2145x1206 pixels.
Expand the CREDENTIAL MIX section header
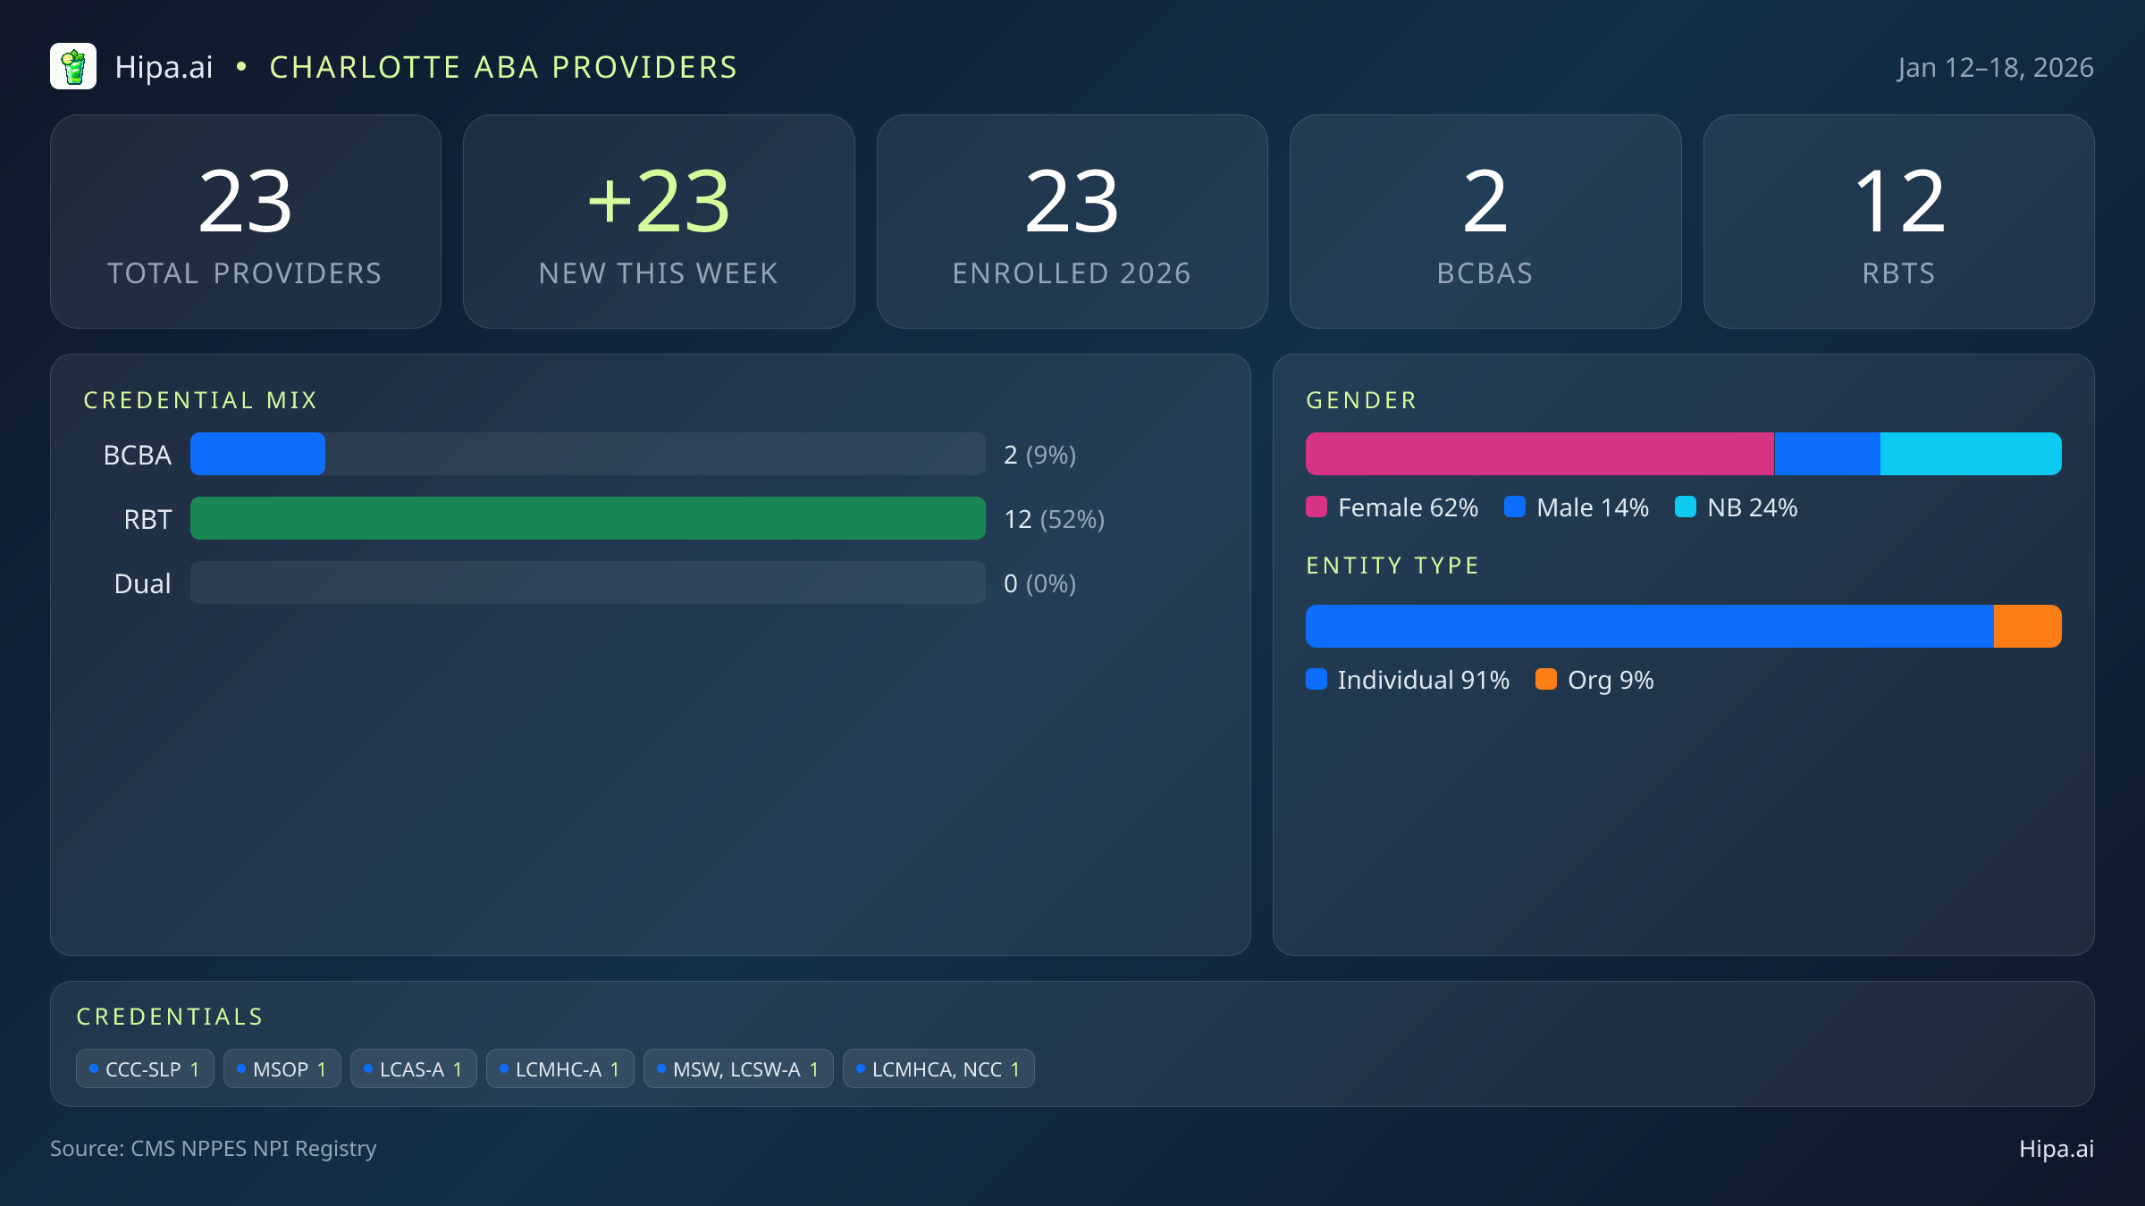[x=201, y=400]
